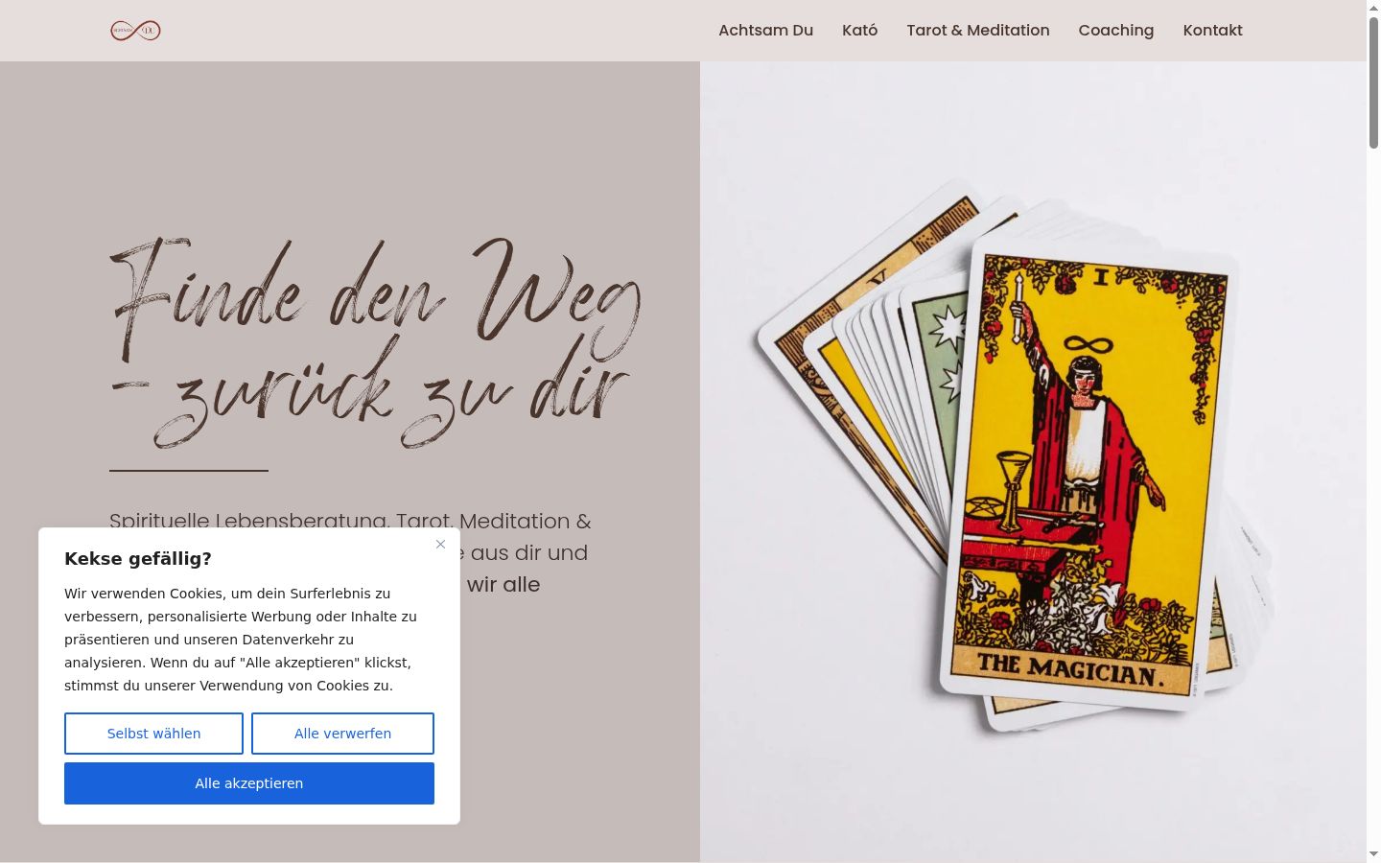The height and width of the screenshot is (863, 1381).
Task: Click the cookie description paragraph
Action: point(241,640)
